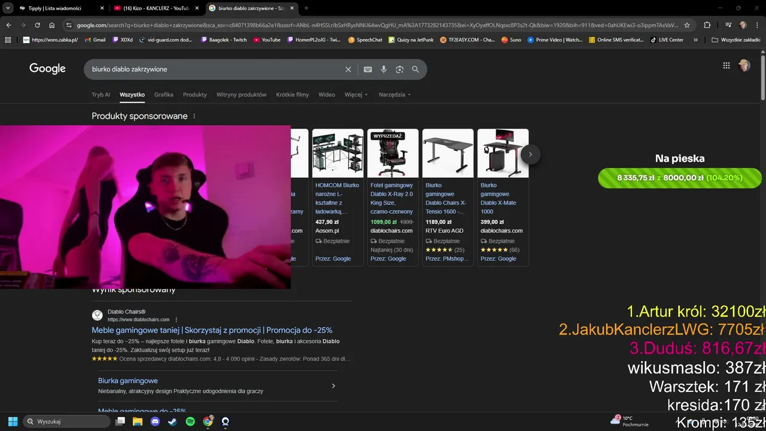766x431 pixels.
Task: Bookmark this page with the star icon
Action: pyautogui.click(x=687, y=25)
